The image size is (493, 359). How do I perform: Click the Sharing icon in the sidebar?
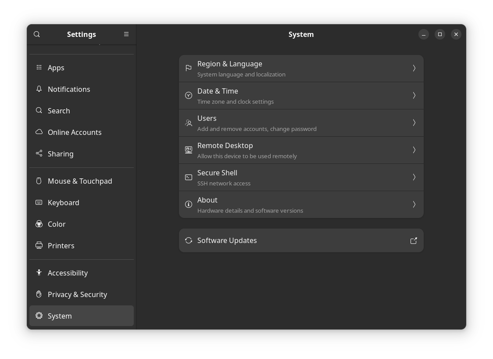click(x=39, y=154)
